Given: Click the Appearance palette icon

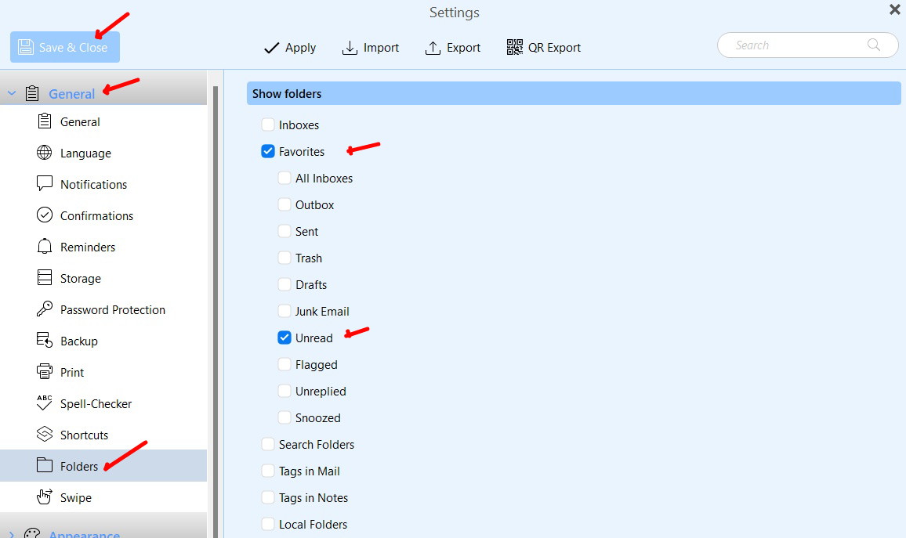Looking at the screenshot, I should [x=32, y=533].
